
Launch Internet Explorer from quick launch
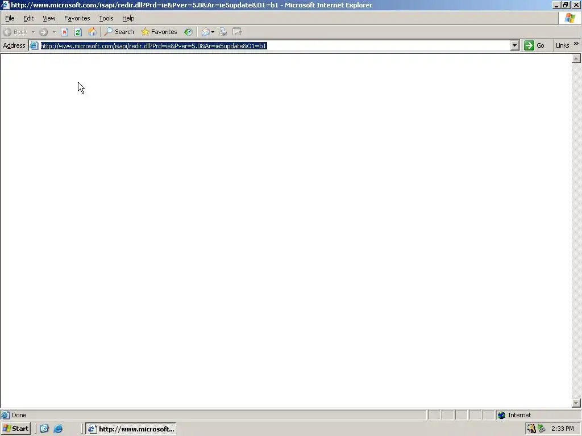[59, 429]
